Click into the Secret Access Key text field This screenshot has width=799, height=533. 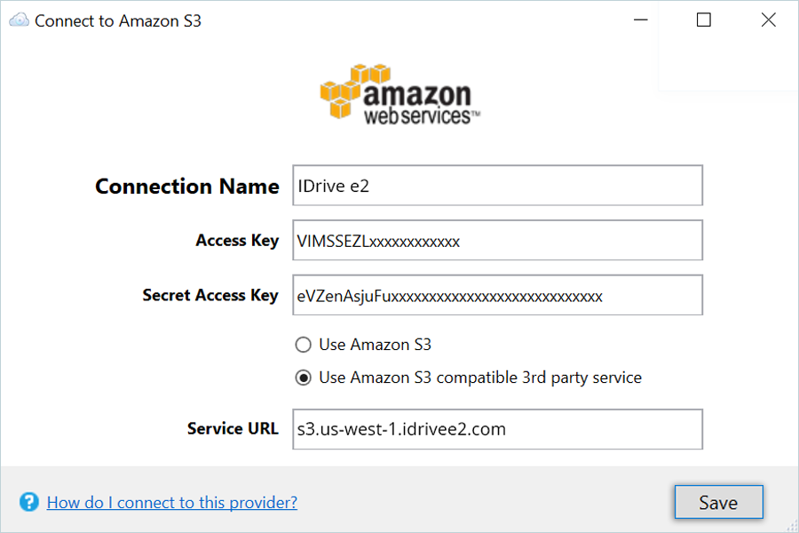coord(497,296)
